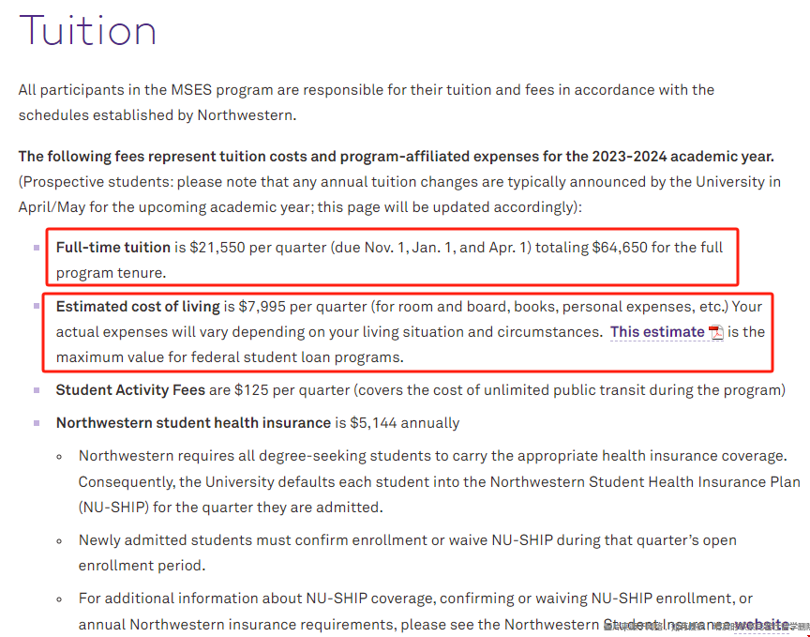Image resolution: width=810 pixels, height=637 pixels.
Task: Click the Tuition page heading
Action: 87,31
